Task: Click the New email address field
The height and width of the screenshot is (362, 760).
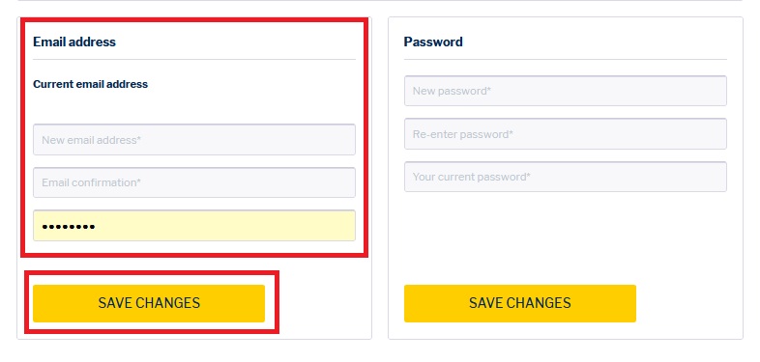Action: coord(194,140)
